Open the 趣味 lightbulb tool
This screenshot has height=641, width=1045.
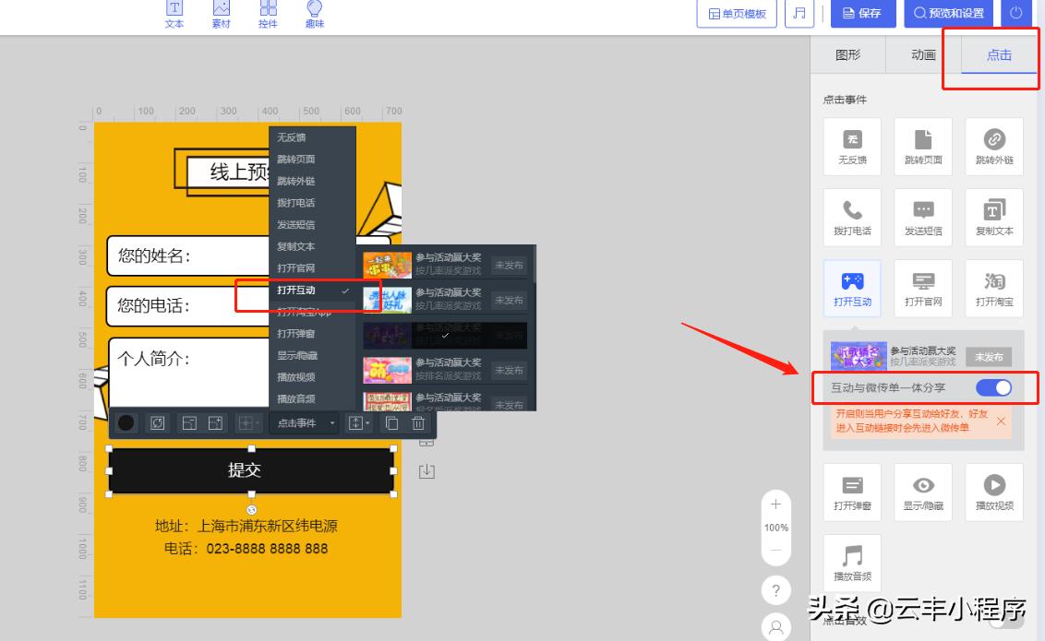(315, 14)
